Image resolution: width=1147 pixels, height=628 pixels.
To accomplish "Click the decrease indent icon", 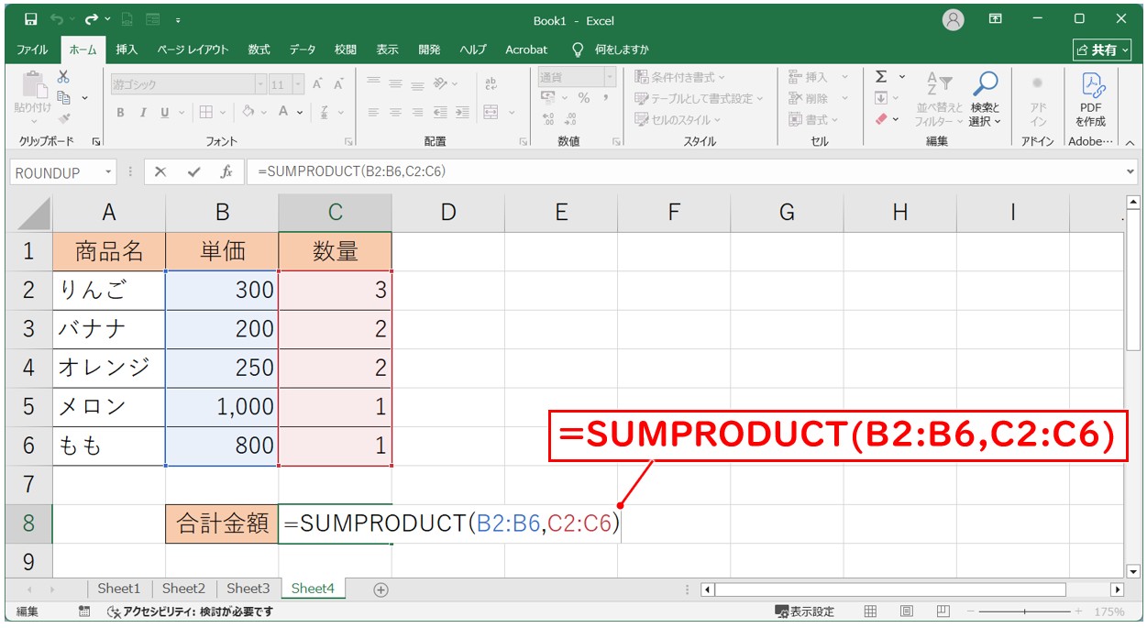I will (441, 112).
